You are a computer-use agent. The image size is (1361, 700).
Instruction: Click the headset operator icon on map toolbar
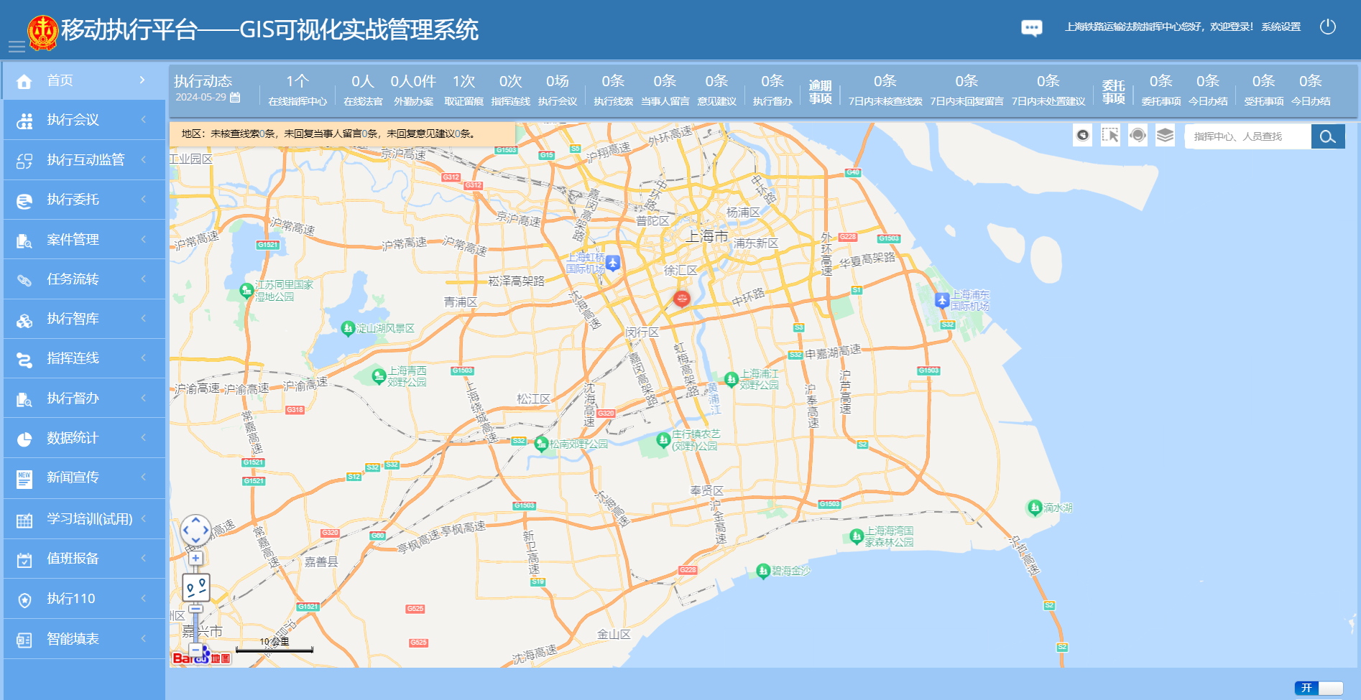coord(1138,136)
